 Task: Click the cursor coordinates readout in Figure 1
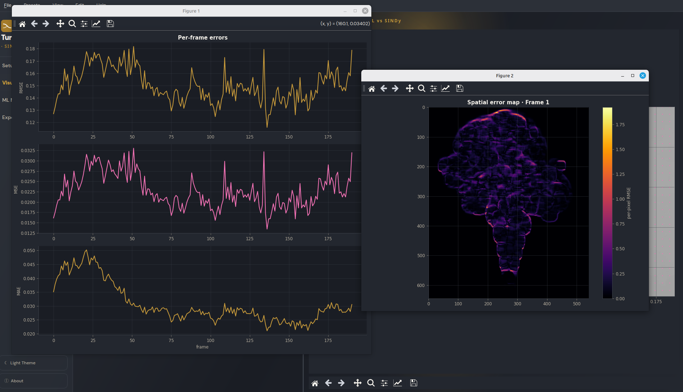(345, 23)
